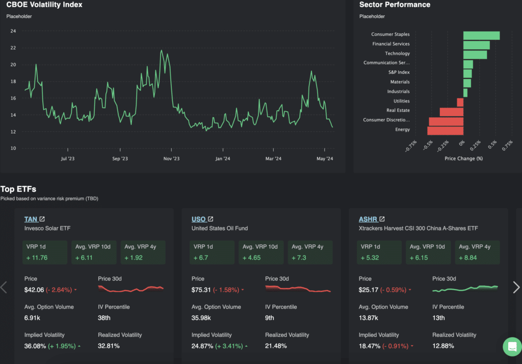Viewport: 522px width, 364px height.
Task: Select the Utilities sector bar
Action: (x=460, y=102)
